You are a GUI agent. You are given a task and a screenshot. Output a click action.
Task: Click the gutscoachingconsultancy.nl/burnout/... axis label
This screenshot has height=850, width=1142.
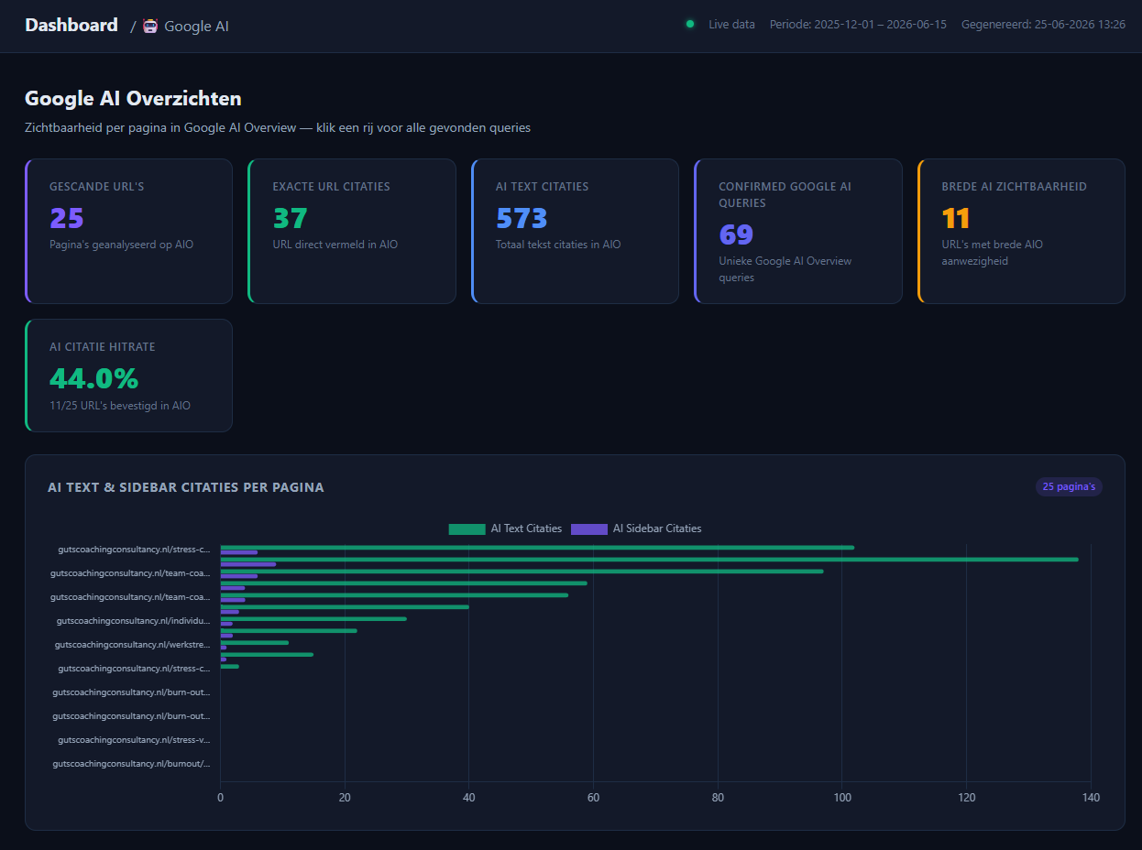pos(131,764)
